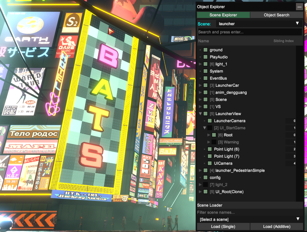Viewport: 307px width, 232px height.
Task: Toggle the anim_dengguang checkbox
Action: point(205,92)
